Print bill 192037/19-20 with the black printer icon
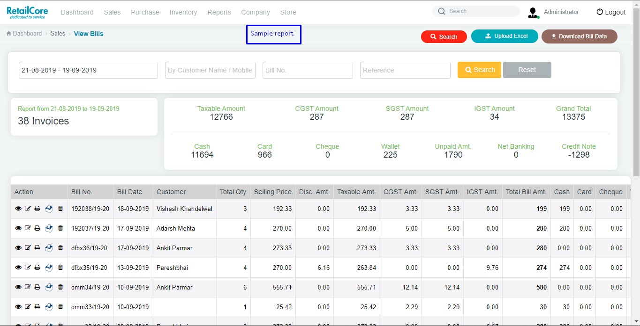This screenshot has height=326, width=640. click(x=38, y=228)
